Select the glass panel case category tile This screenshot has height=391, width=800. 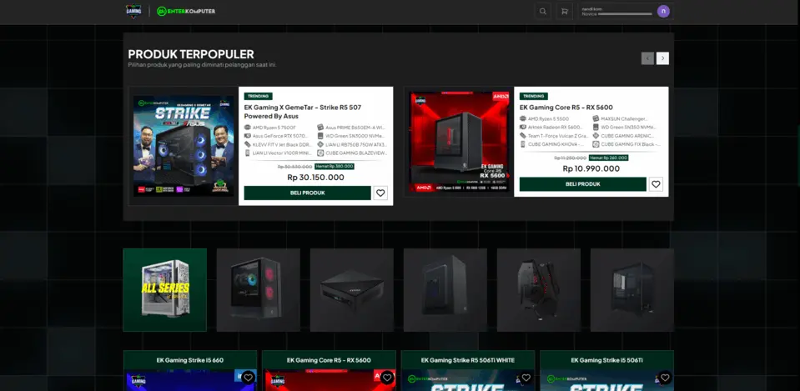point(632,290)
